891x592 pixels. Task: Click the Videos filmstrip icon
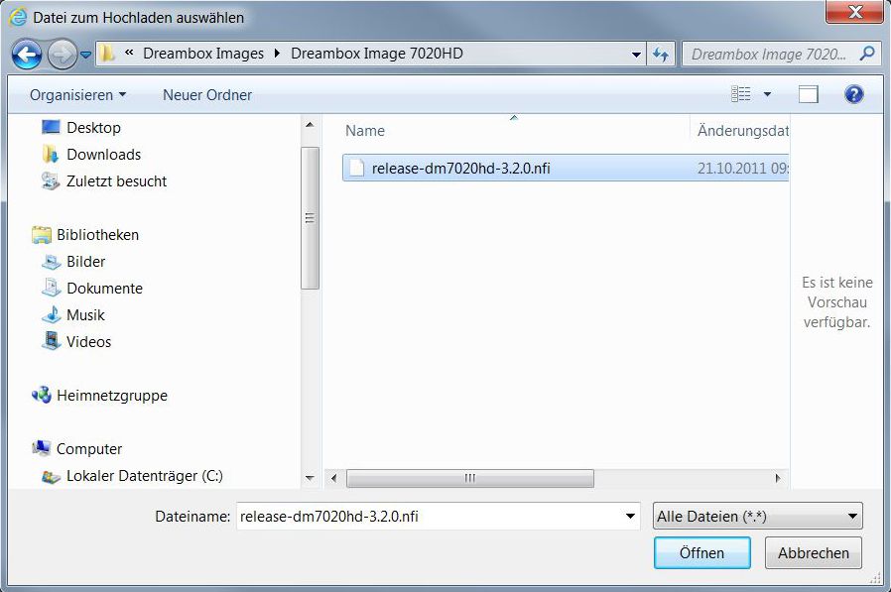51,341
